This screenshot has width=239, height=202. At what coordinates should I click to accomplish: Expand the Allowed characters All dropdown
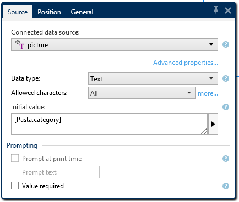point(142,93)
